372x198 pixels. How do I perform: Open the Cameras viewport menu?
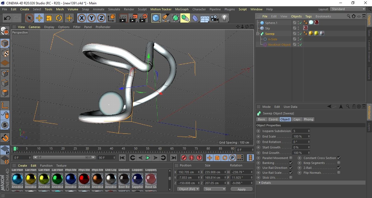coord(34,27)
